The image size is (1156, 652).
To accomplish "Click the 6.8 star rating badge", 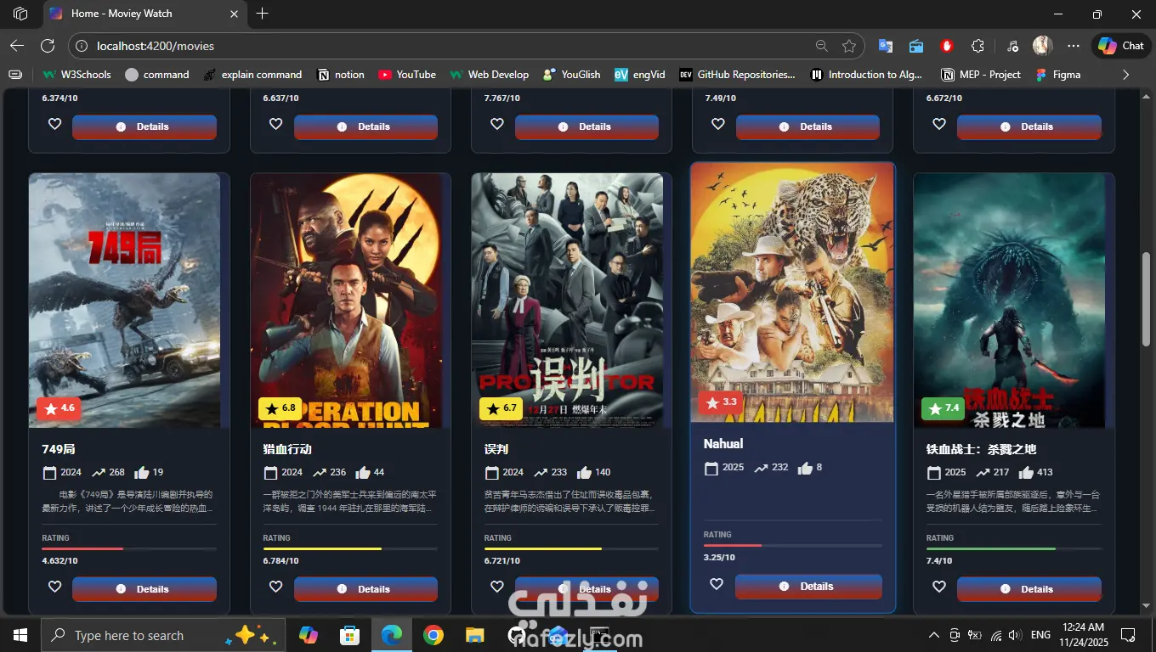I will (x=280, y=408).
